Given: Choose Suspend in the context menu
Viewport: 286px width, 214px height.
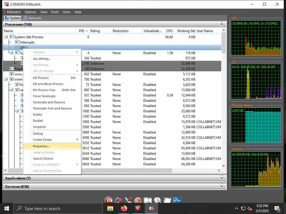Looking at the screenshot, I should [x=52, y=127].
